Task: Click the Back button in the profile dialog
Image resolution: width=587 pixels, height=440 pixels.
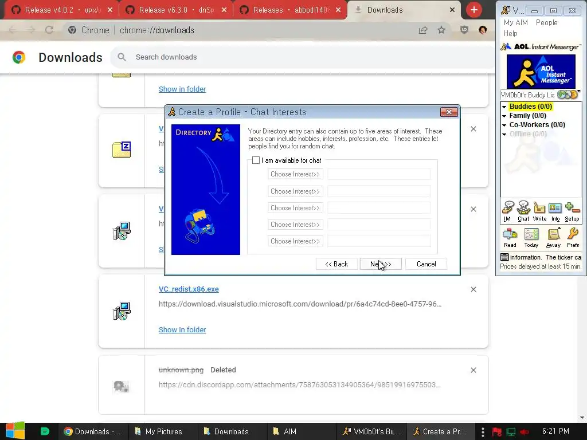Action: [x=336, y=264]
